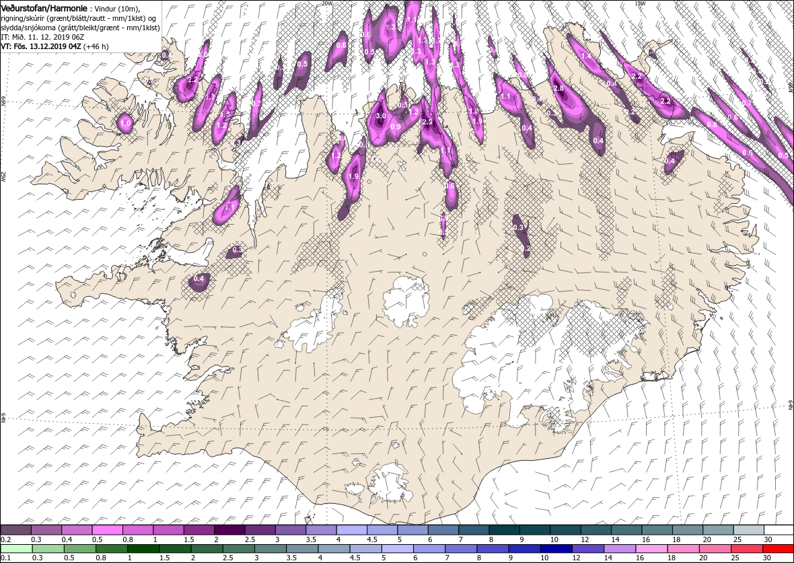The height and width of the screenshot is (563, 794).
Task: Select the lower legend red swatch labeled 25
Action: click(746, 550)
